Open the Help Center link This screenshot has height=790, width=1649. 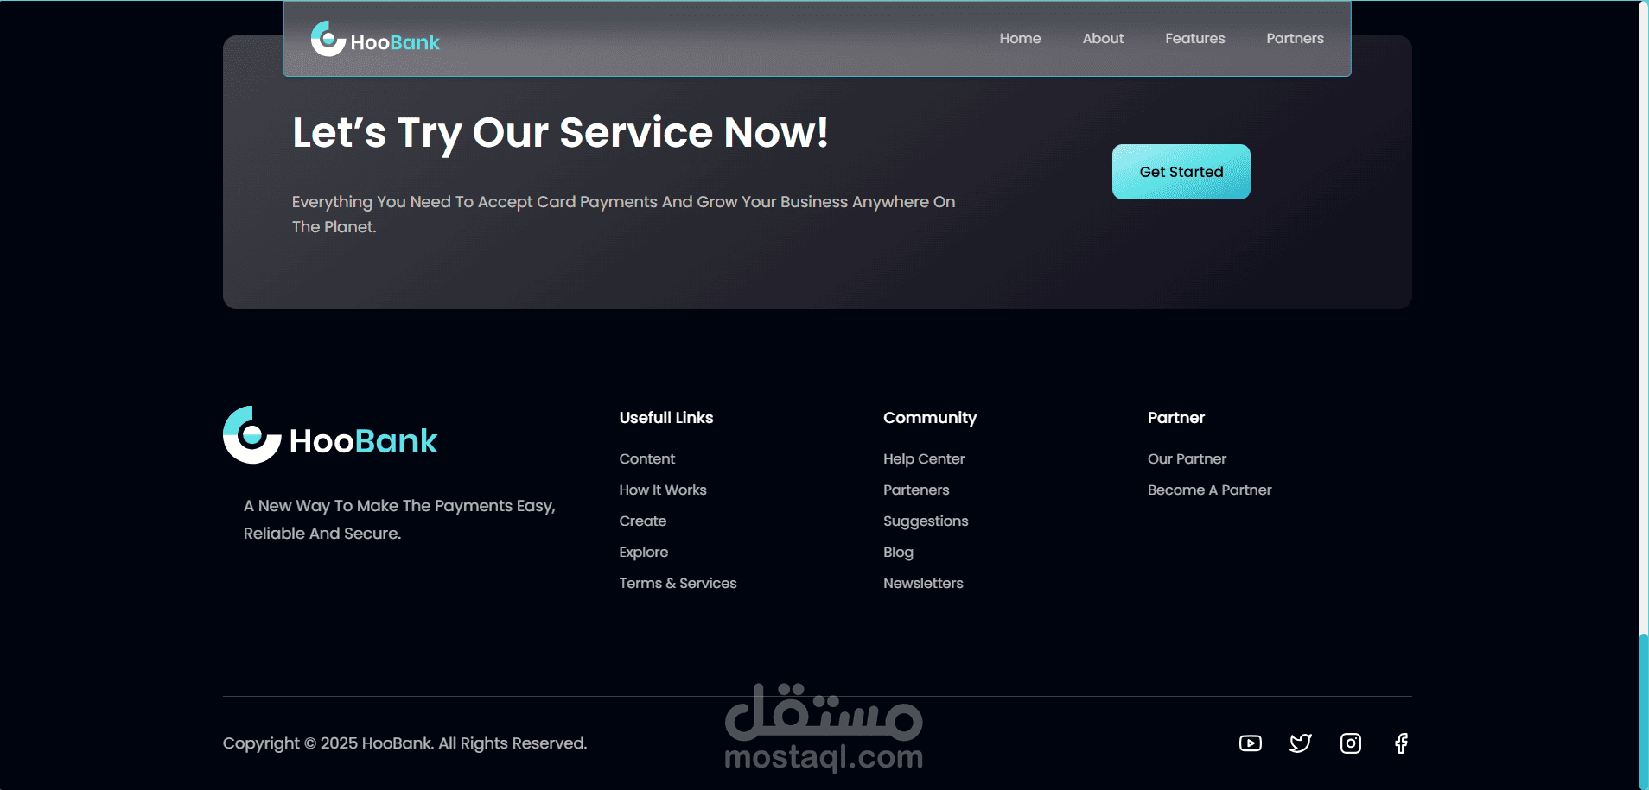pos(924,458)
